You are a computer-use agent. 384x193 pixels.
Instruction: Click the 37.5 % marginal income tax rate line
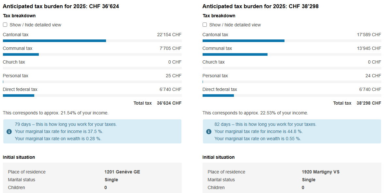(x=59, y=131)
